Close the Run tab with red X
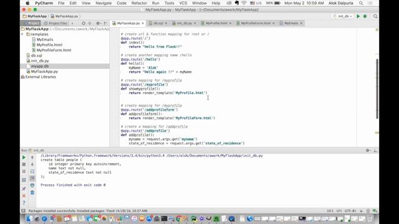 (x=24, y=196)
